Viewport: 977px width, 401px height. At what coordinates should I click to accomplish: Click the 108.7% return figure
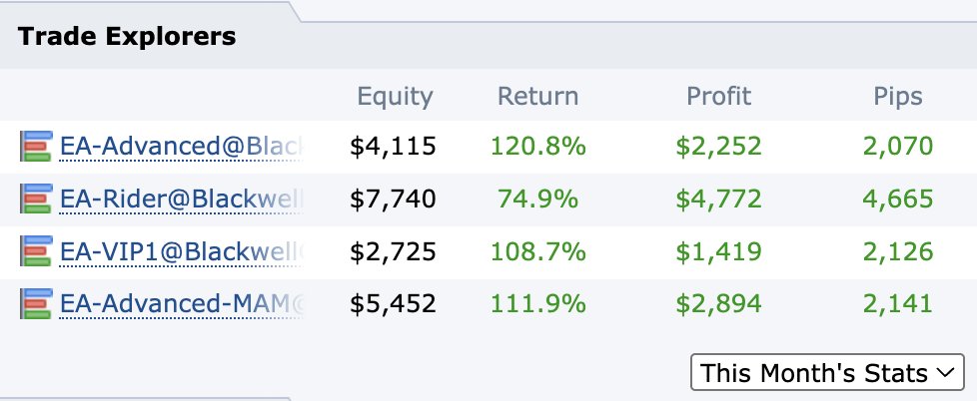(x=538, y=251)
